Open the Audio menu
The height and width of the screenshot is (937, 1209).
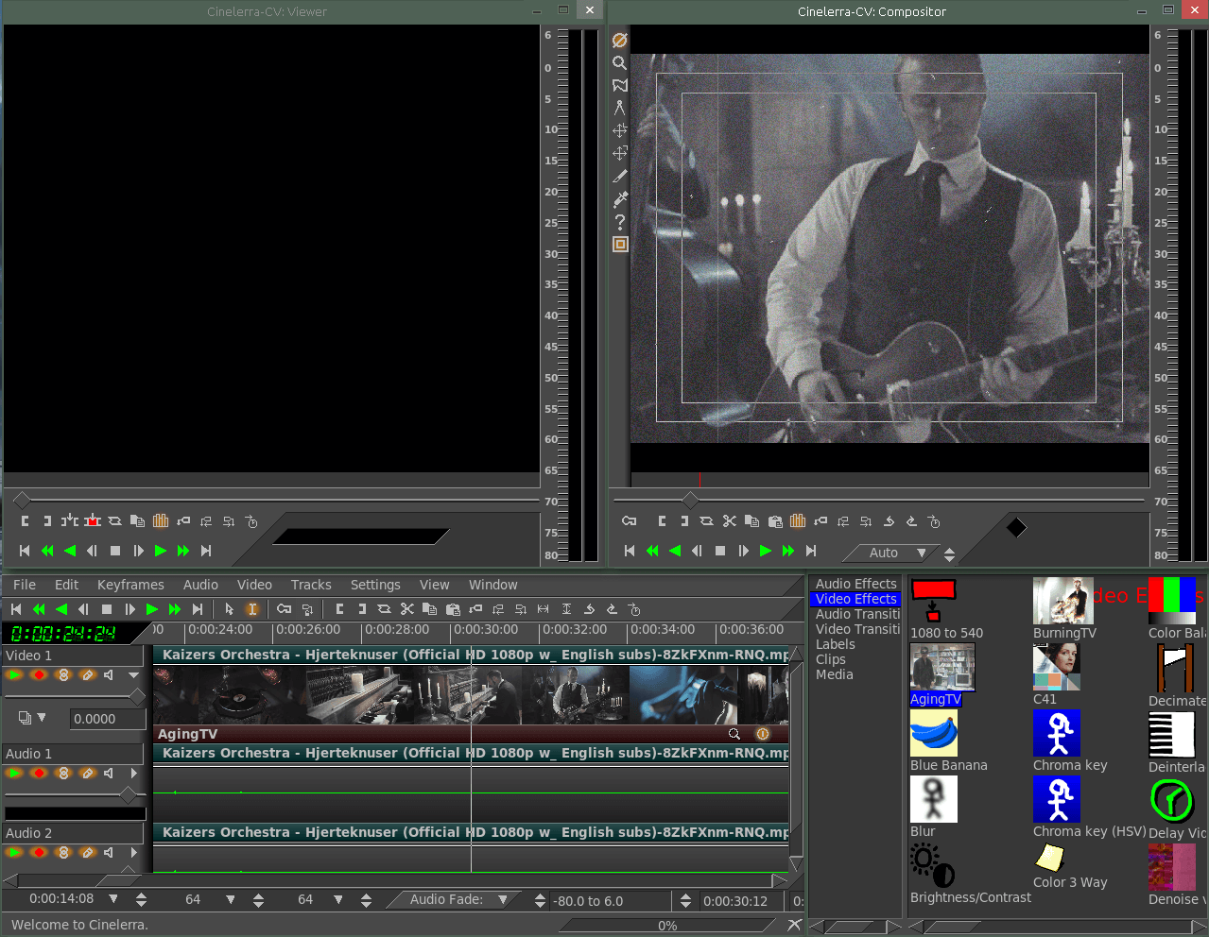(200, 585)
